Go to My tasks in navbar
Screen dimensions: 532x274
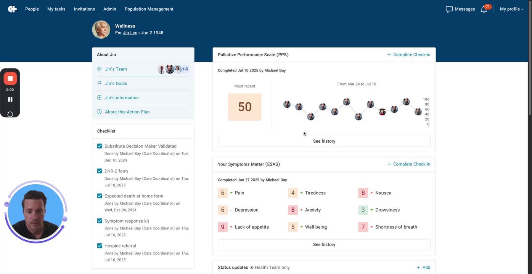coord(56,9)
